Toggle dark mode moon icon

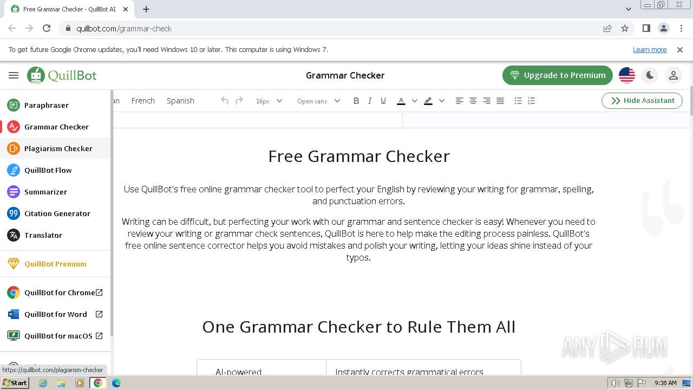click(x=650, y=75)
